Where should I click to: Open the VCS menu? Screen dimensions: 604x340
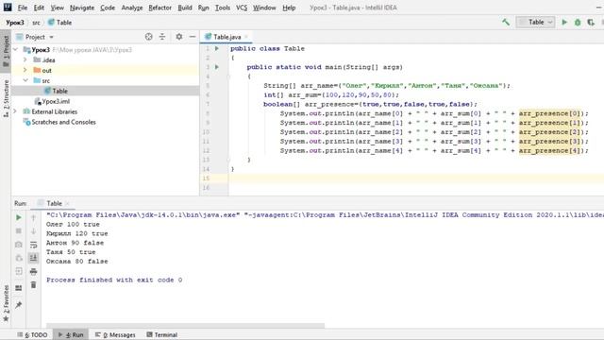242,8
